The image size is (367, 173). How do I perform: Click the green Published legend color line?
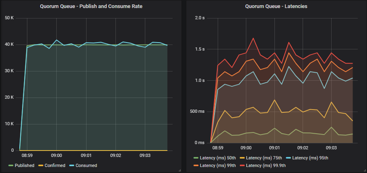tap(10, 165)
